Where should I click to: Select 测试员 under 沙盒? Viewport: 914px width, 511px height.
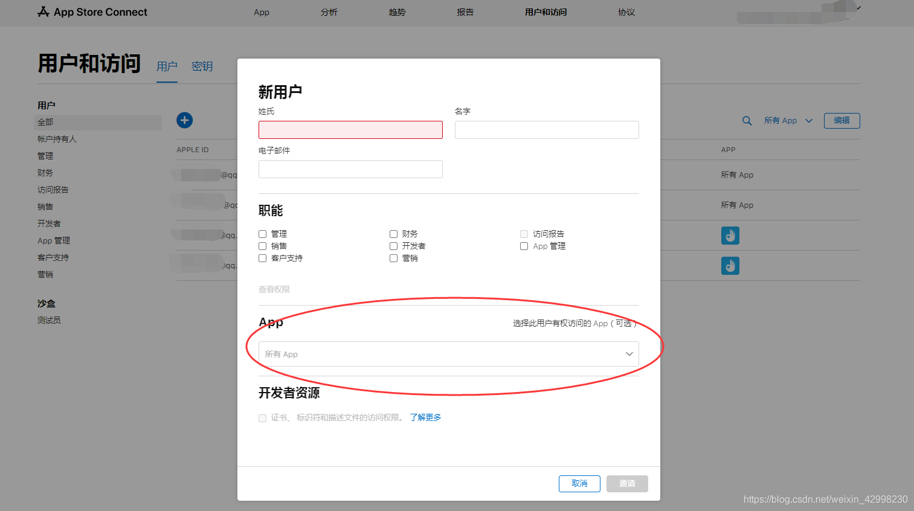click(49, 320)
